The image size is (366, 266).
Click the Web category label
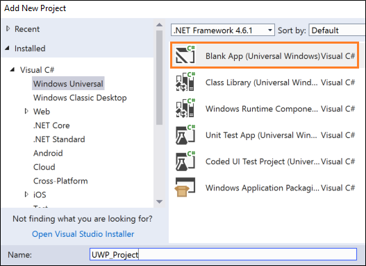tap(42, 112)
